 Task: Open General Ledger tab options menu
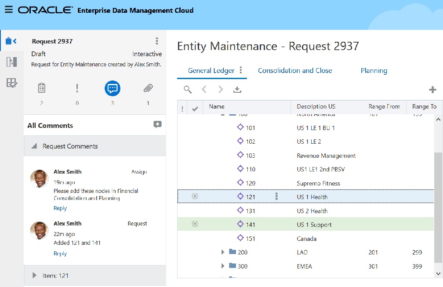pos(241,70)
